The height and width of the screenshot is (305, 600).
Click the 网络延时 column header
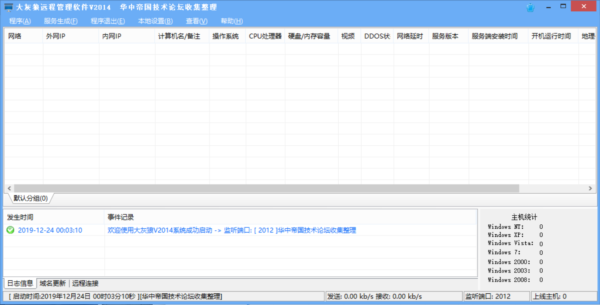pyautogui.click(x=411, y=36)
